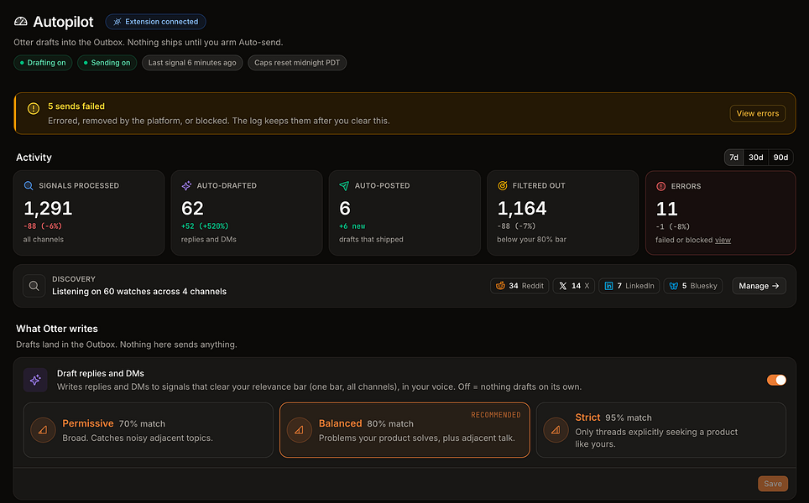Click the 7 LinkedIn channel chip

pyautogui.click(x=629, y=286)
